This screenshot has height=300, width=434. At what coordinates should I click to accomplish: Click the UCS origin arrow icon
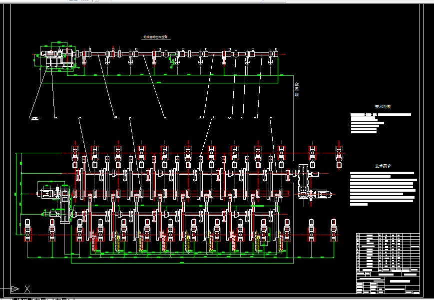15,289
